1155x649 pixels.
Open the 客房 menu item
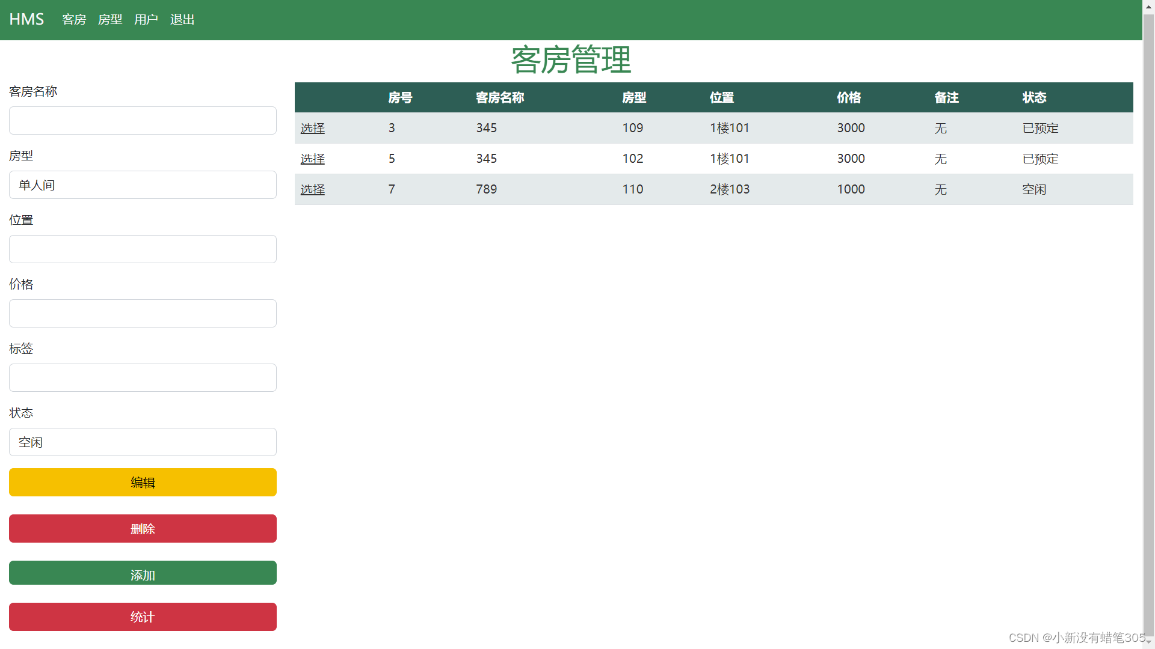click(74, 20)
